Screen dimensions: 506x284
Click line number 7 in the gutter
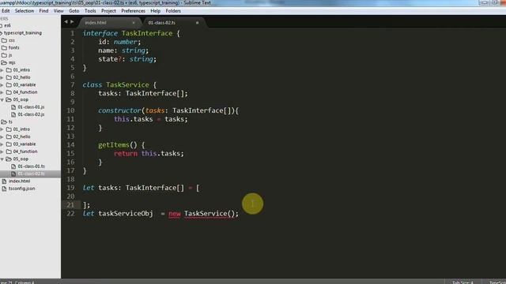pos(72,84)
